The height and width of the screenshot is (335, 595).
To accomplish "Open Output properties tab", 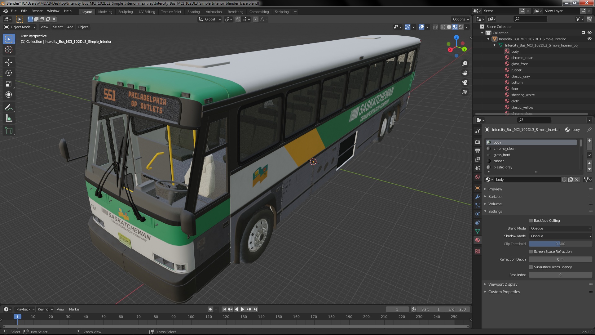I will (478, 151).
